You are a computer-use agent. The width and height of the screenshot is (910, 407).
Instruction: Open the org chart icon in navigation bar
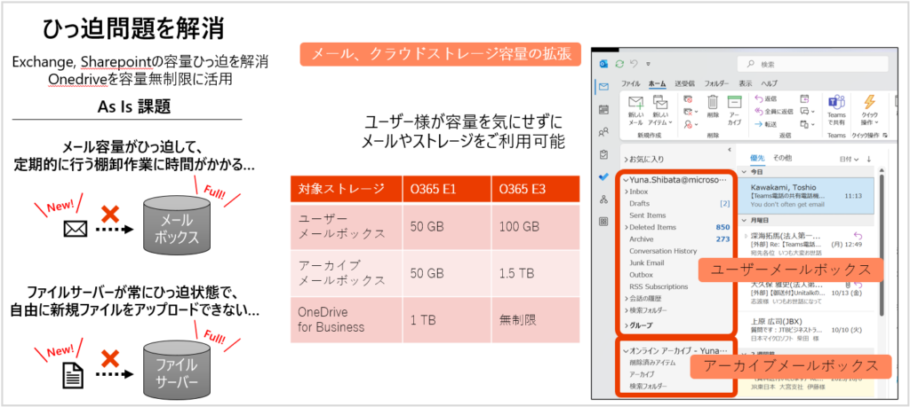[603, 200]
